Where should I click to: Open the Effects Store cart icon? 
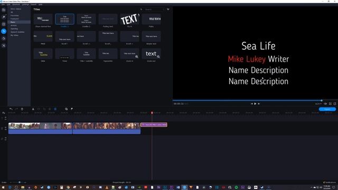coord(168,9)
